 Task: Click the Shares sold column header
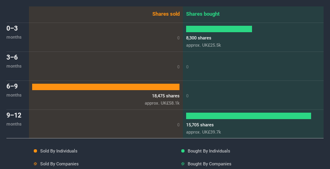166,14
